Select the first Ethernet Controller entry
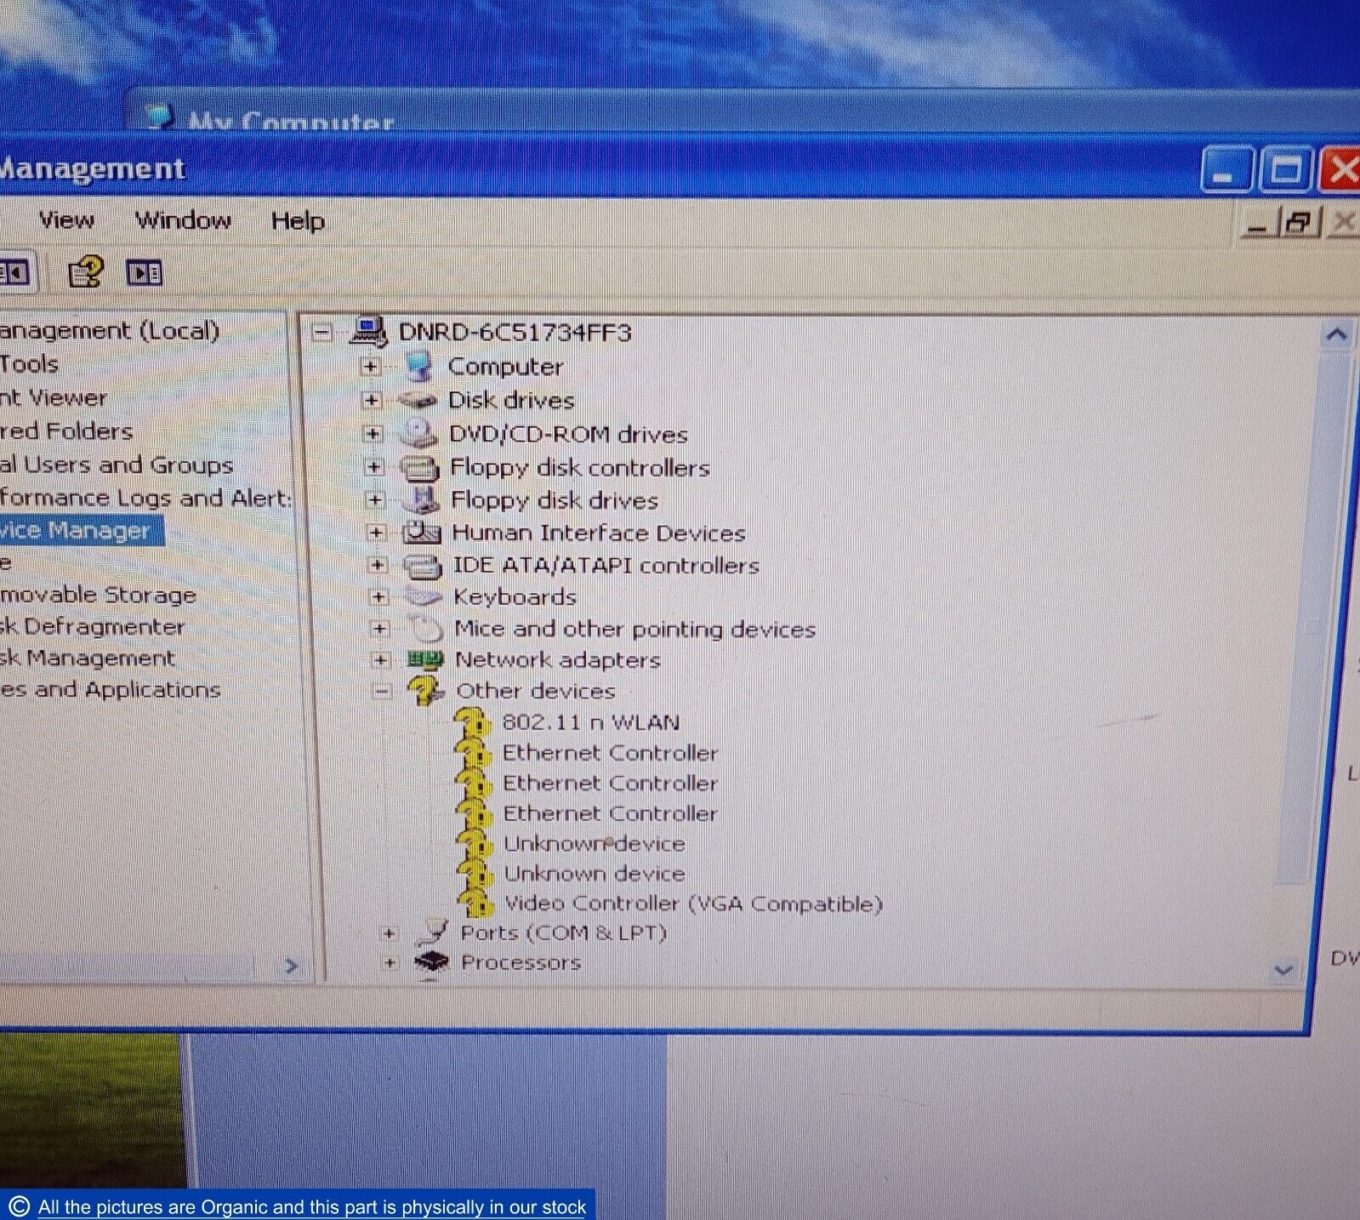 tap(610, 753)
